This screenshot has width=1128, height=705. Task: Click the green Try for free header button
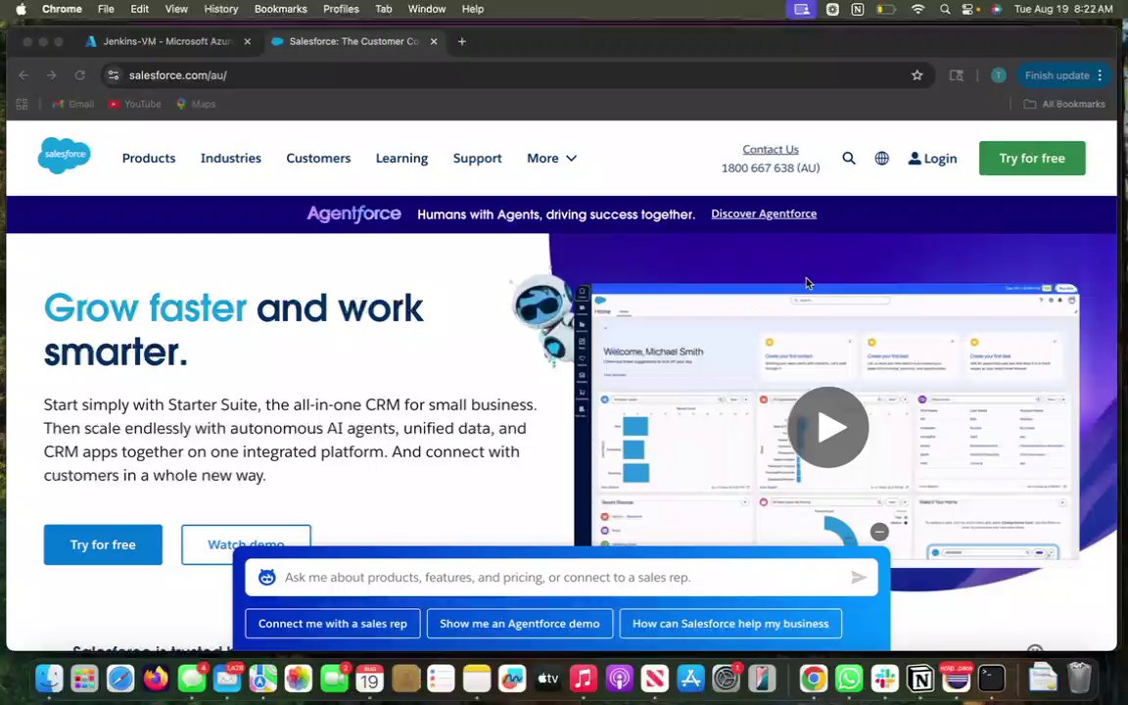(1032, 159)
